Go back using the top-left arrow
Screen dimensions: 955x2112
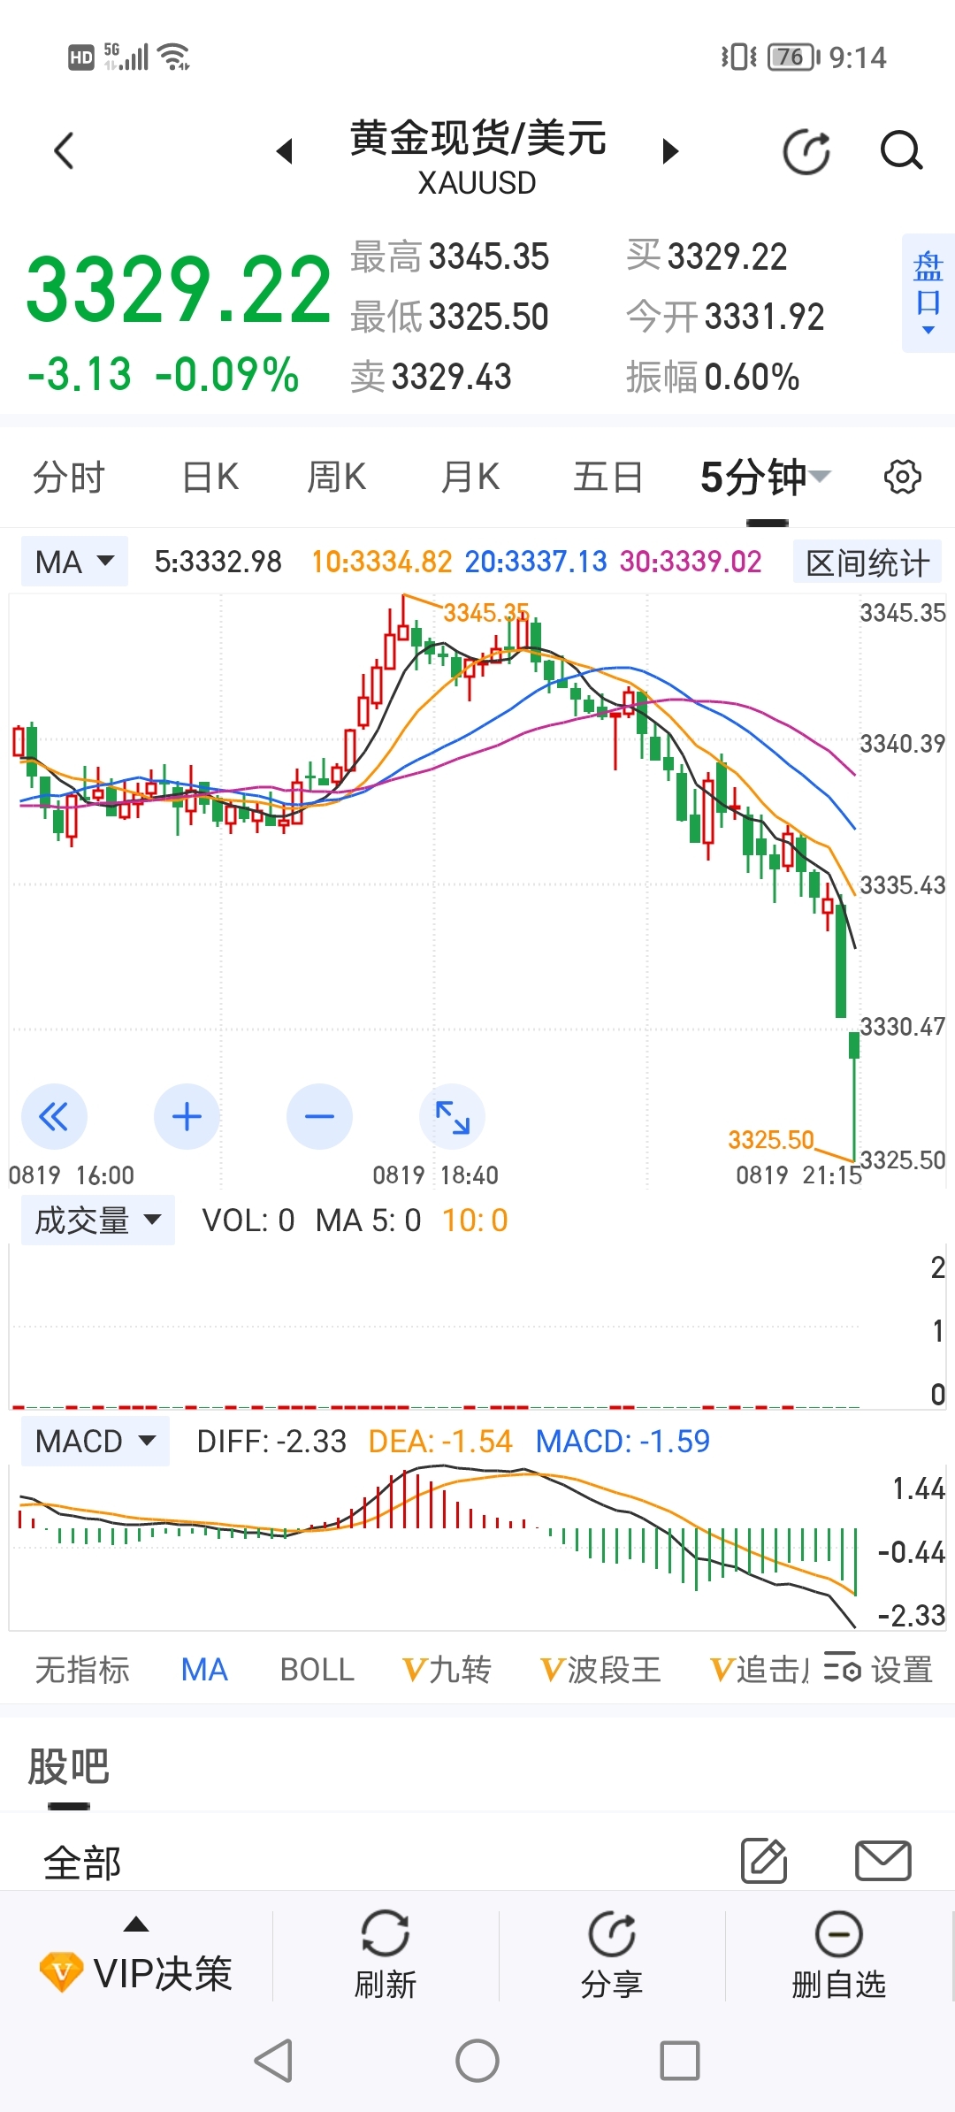(x=64, y=150)
